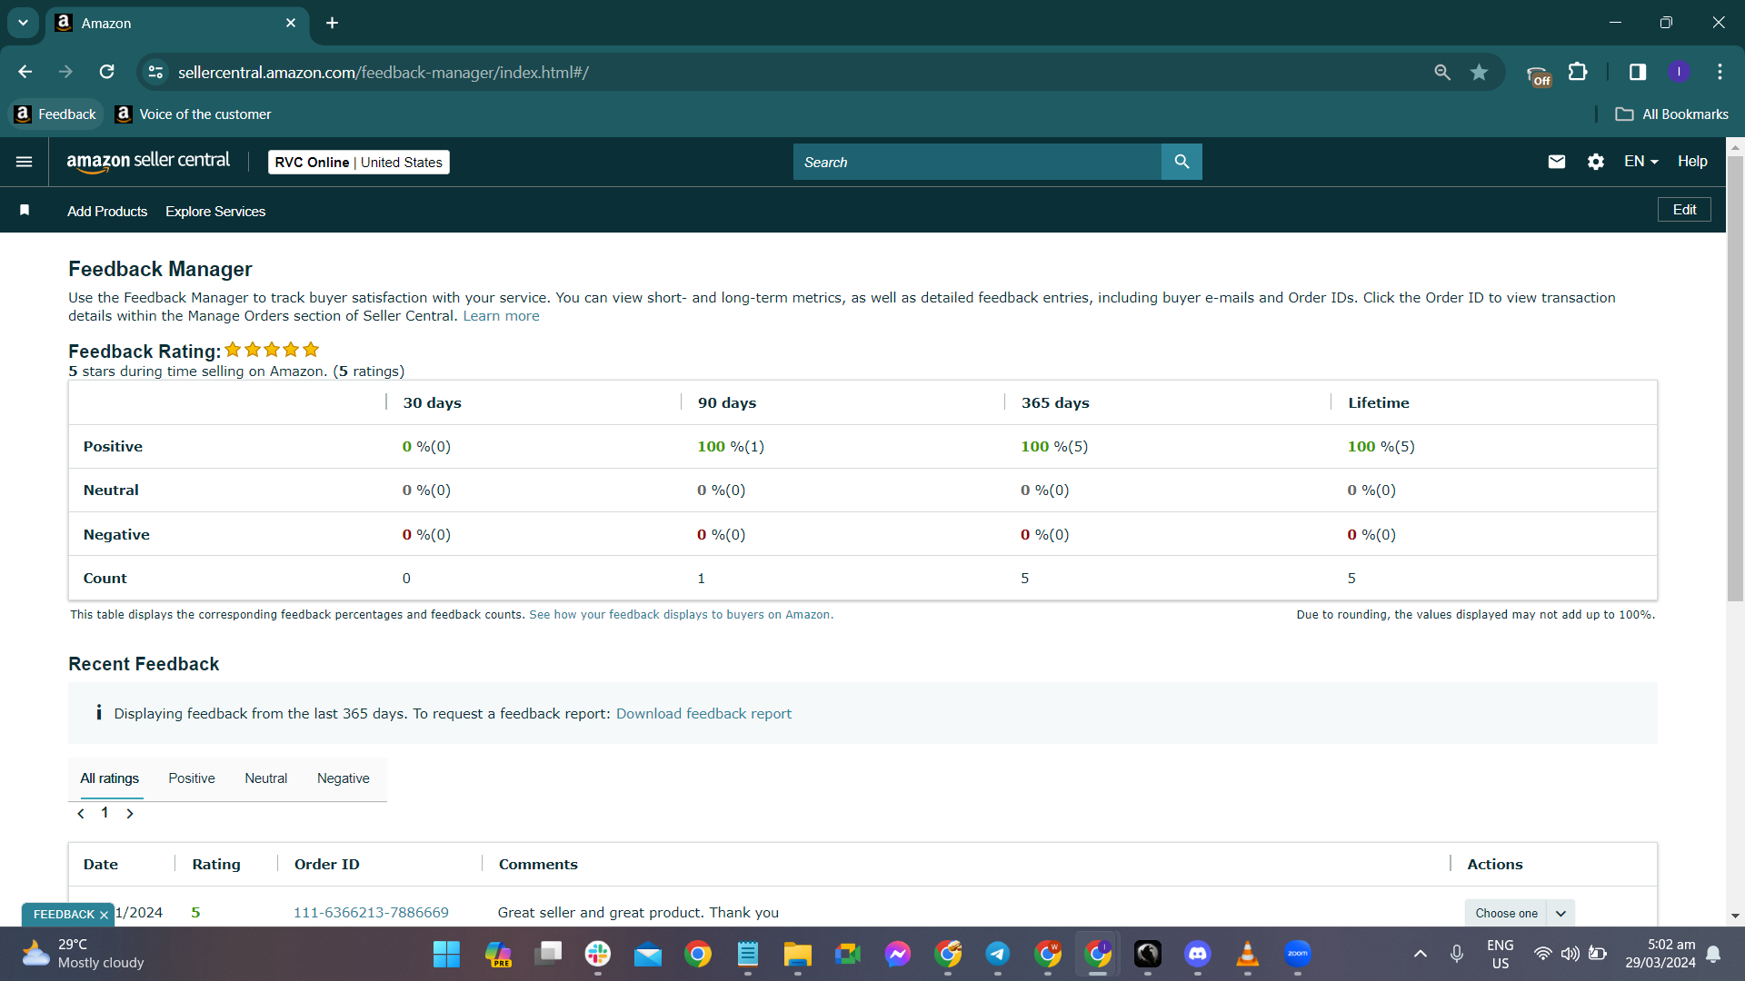This screenshot has width=1745, height=981.
Task: Open the volume speaker icon in system tray
Action: coord(1570,954)
